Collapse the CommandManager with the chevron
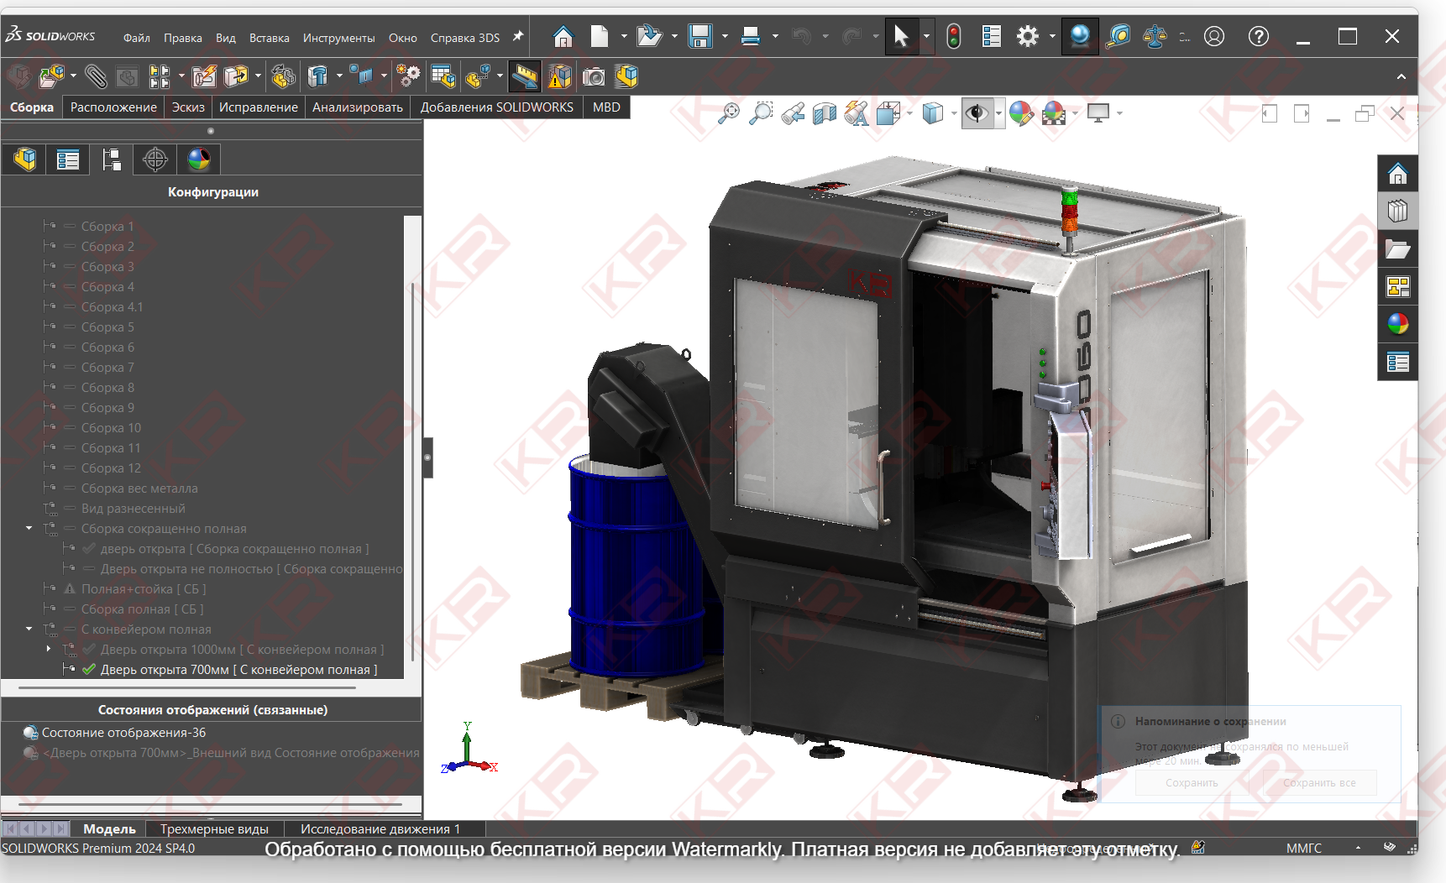 point(1401,77)
